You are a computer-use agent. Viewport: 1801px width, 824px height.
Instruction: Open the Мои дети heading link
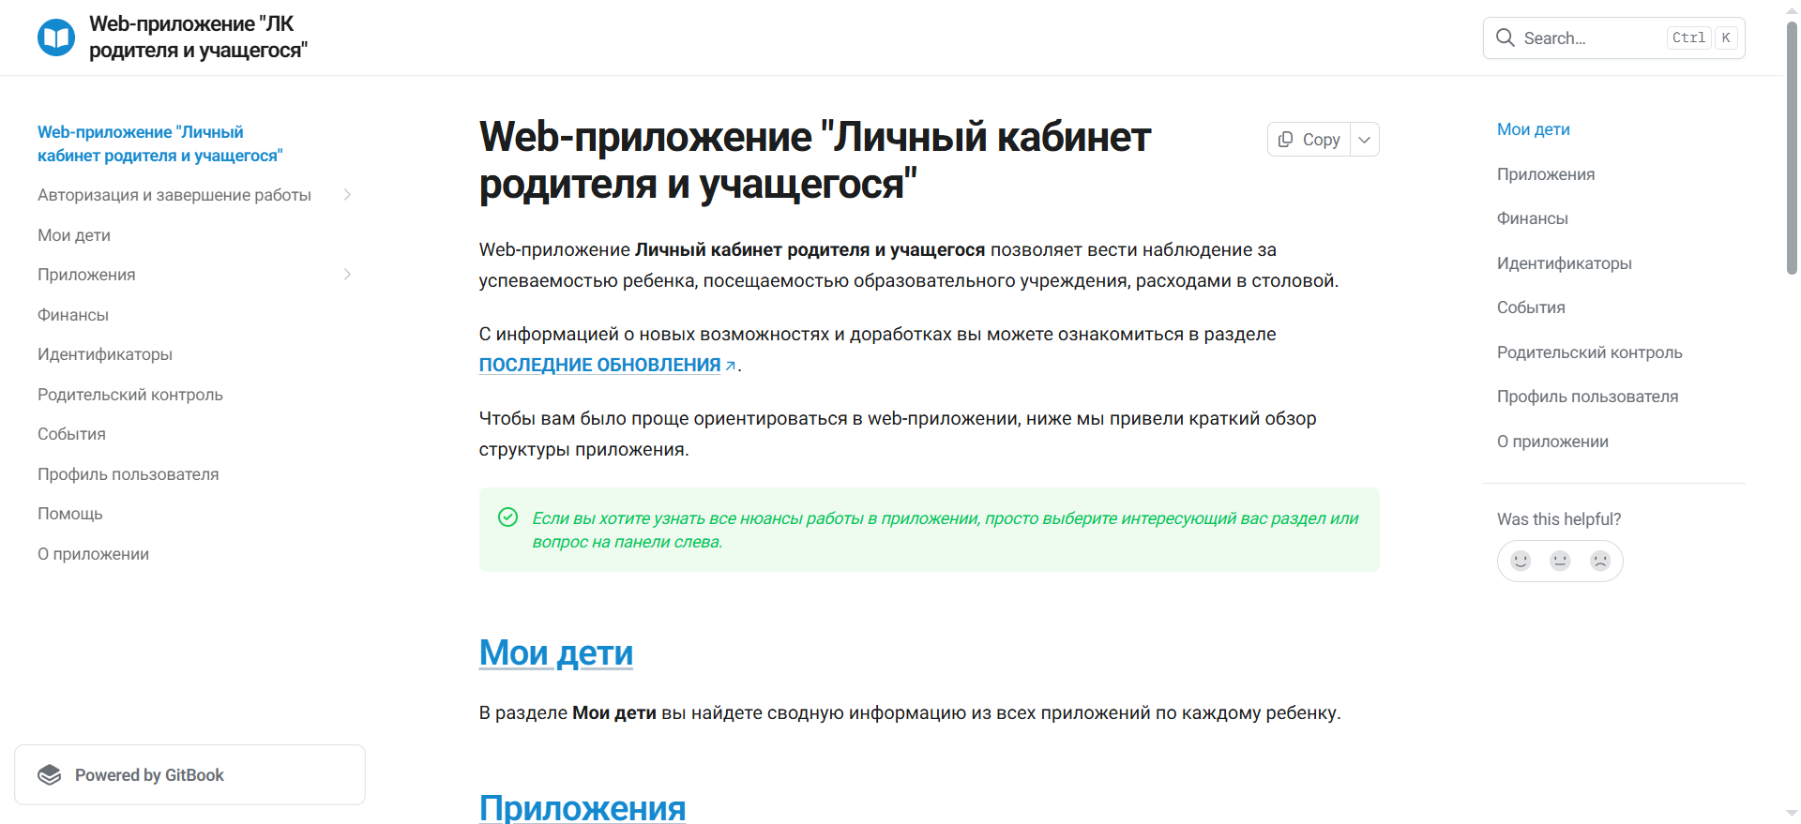556,652
